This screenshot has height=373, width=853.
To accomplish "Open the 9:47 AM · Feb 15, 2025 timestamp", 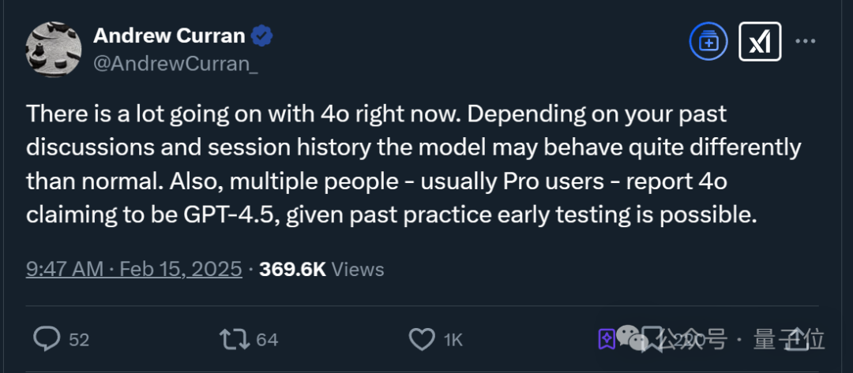I will pyautogui.click(x=134, y=269).
